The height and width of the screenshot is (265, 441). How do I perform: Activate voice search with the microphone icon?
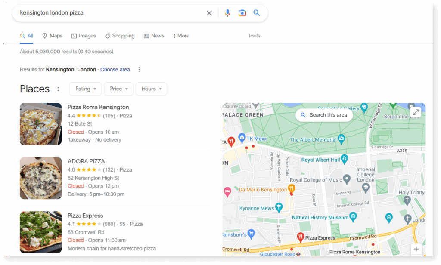[x=228, y=13]
